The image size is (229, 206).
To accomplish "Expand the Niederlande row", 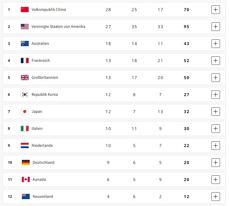I will point(216,145).
